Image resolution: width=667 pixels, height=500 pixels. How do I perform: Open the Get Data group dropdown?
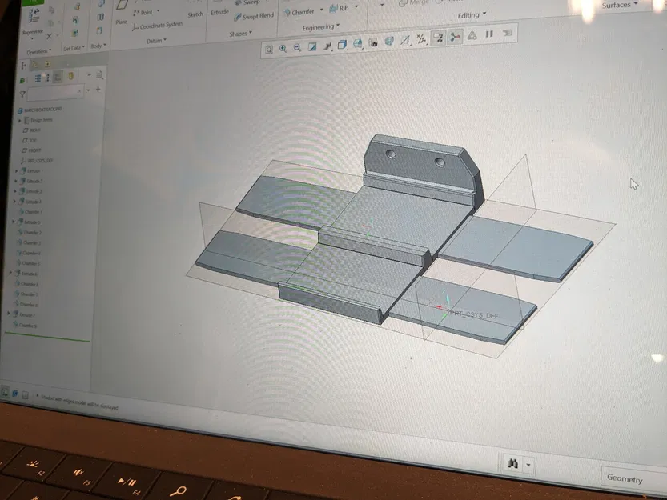click(74, 48)
